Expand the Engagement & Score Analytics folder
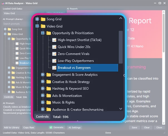 point(43,75)
